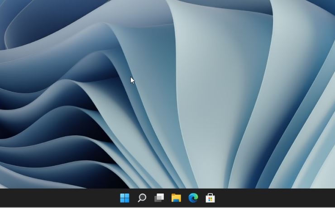
Task: Click the magnifying glass taskbar icon
Action: [142, 198]
